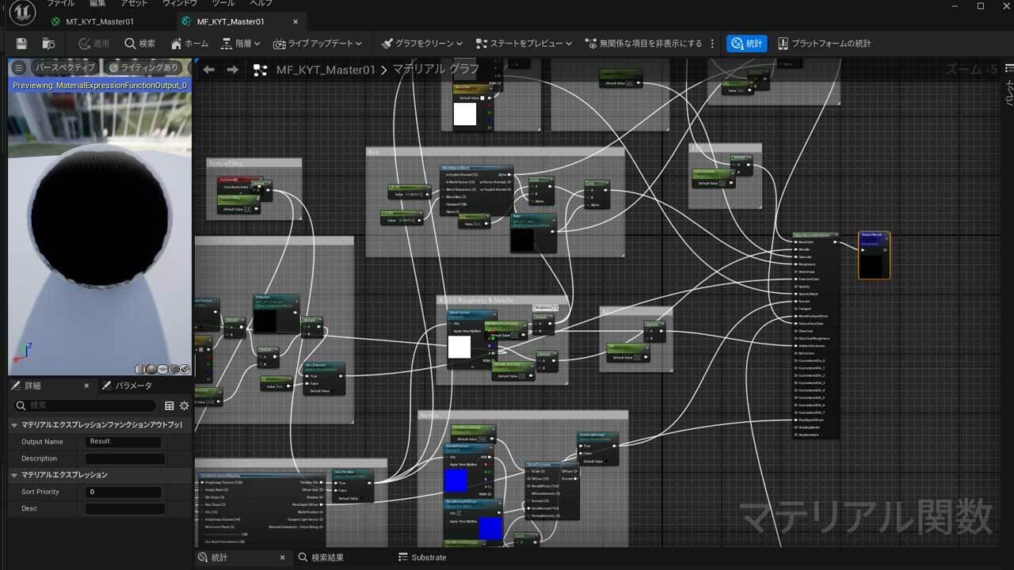Set preview mesh to sphere shape
The image size is (1014, 570).
click(151, 369)
